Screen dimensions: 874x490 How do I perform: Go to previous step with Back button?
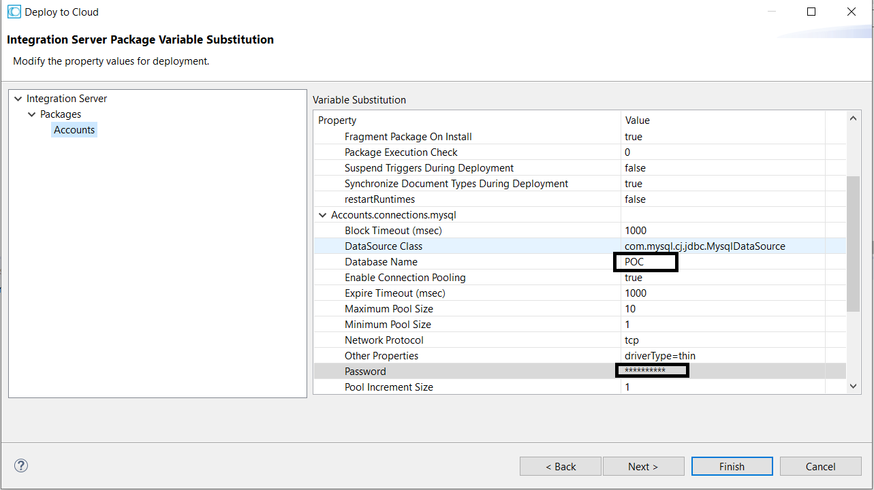click(x=561, y=466)
